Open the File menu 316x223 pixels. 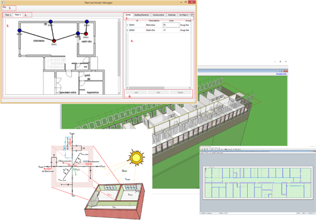4,7
